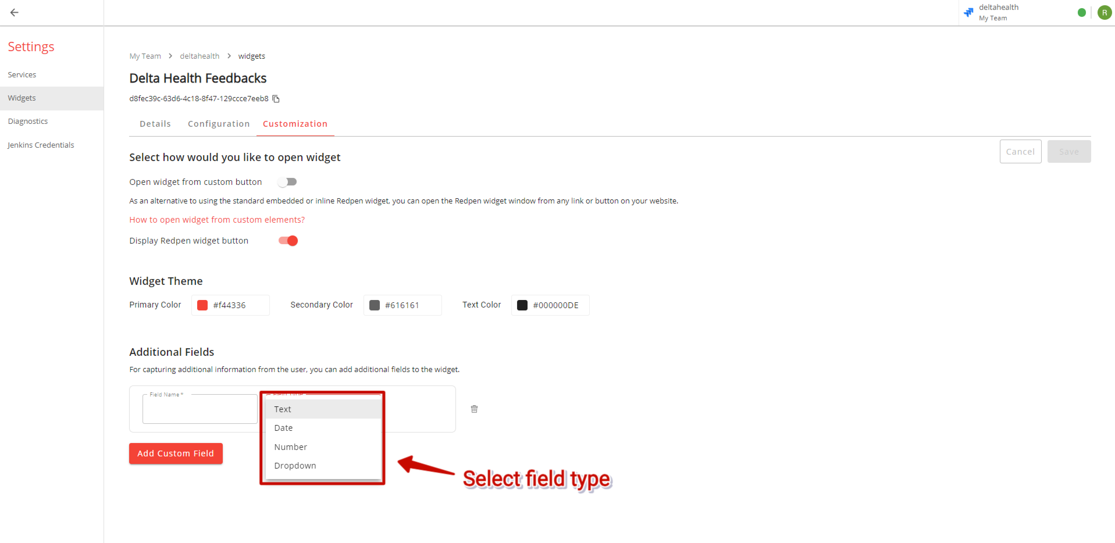The image size is (1115, 543).
Task: Open How to open widget from custom elements link
Action: (x=217, y=220)
